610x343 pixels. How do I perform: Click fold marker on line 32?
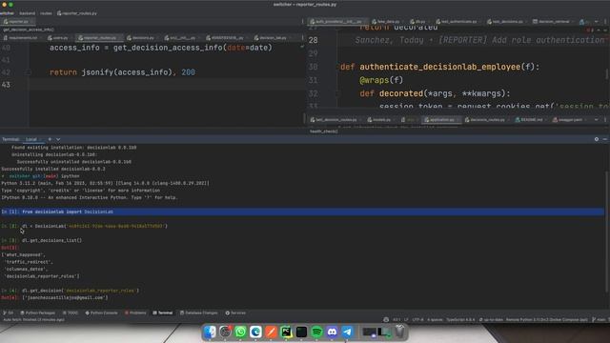[x=337, y=93]
